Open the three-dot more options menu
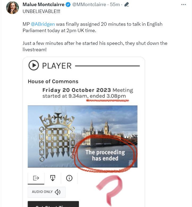Image resolution: width=192 pixels, height=207 pixels. click(x=184, y=5)
